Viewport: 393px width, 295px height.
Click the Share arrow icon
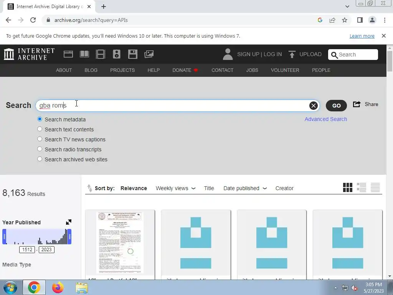click(x=357, y=104)
